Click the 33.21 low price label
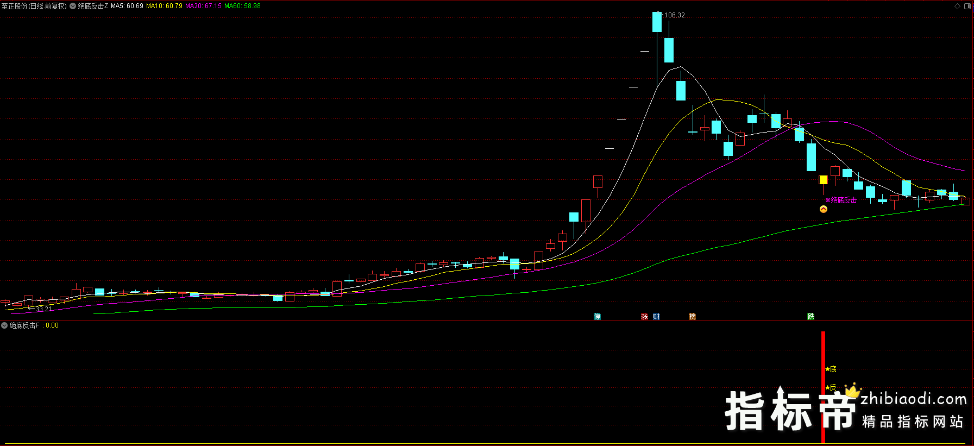Image resolution: width=974 pixels, height=446 pixels. point(43,309)
